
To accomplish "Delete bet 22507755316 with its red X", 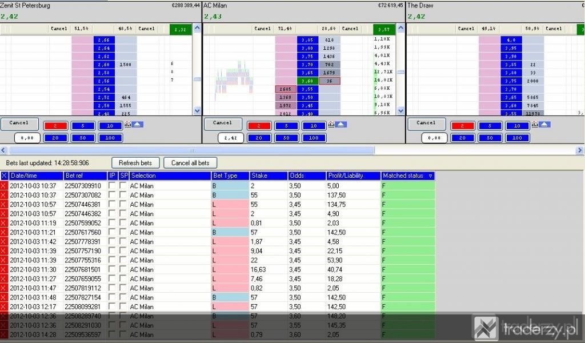I will pos(4,260).
